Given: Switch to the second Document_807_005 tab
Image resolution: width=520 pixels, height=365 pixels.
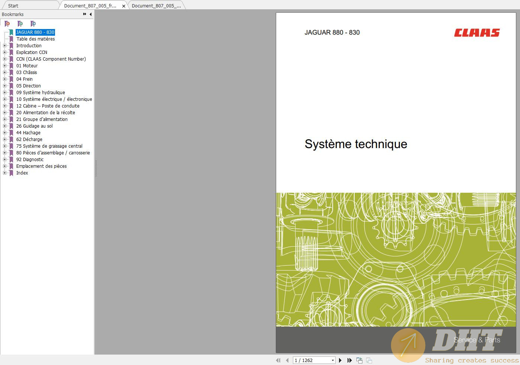Looking at the screenshot, I should pos(156,6).
